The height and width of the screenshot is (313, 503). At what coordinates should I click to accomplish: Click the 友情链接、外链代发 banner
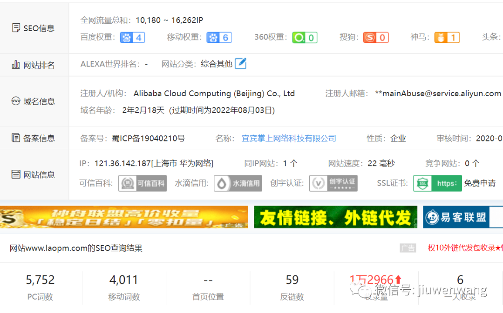(x=335, y=217)
